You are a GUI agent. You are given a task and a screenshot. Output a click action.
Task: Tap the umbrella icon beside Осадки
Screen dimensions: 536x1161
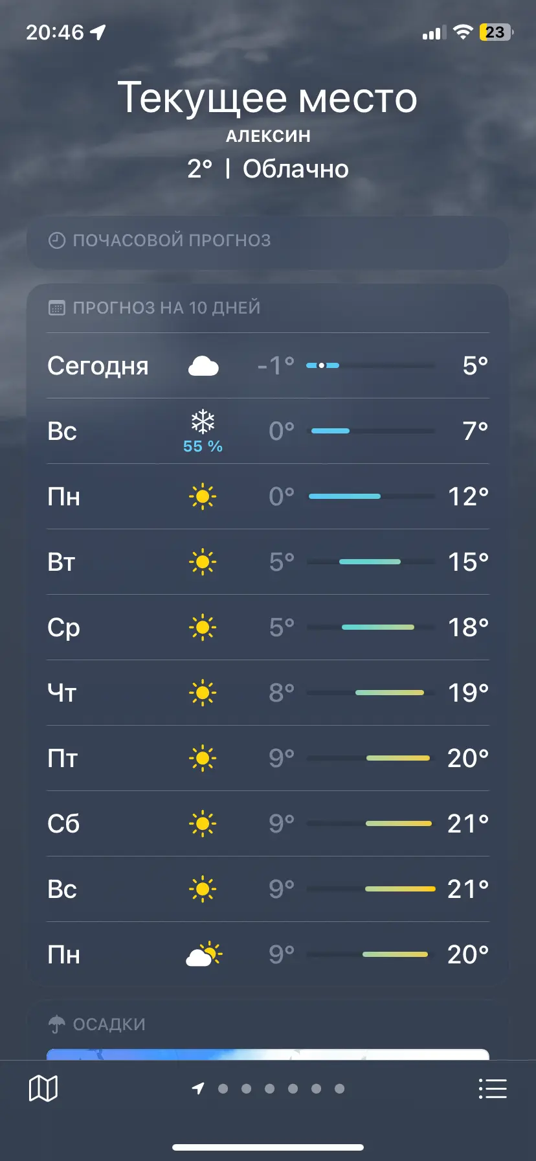[57, 1024]
